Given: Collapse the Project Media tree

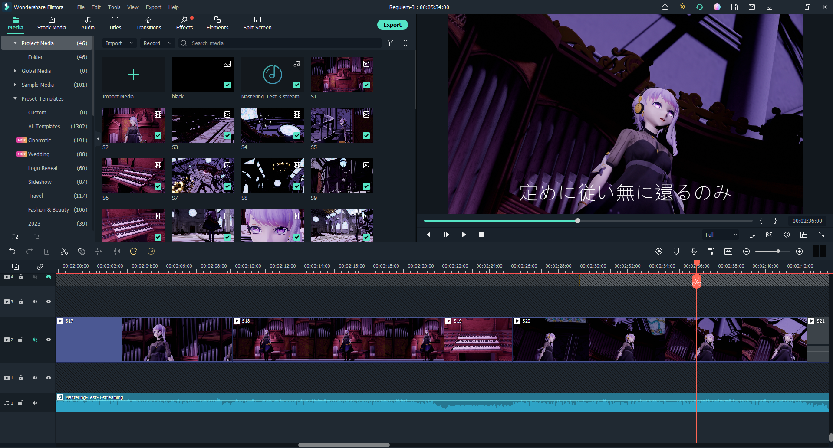Looking at the screenshot, I should (x=15, y=43).
